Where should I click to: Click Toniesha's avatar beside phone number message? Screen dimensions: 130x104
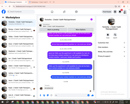pos(41,88)
